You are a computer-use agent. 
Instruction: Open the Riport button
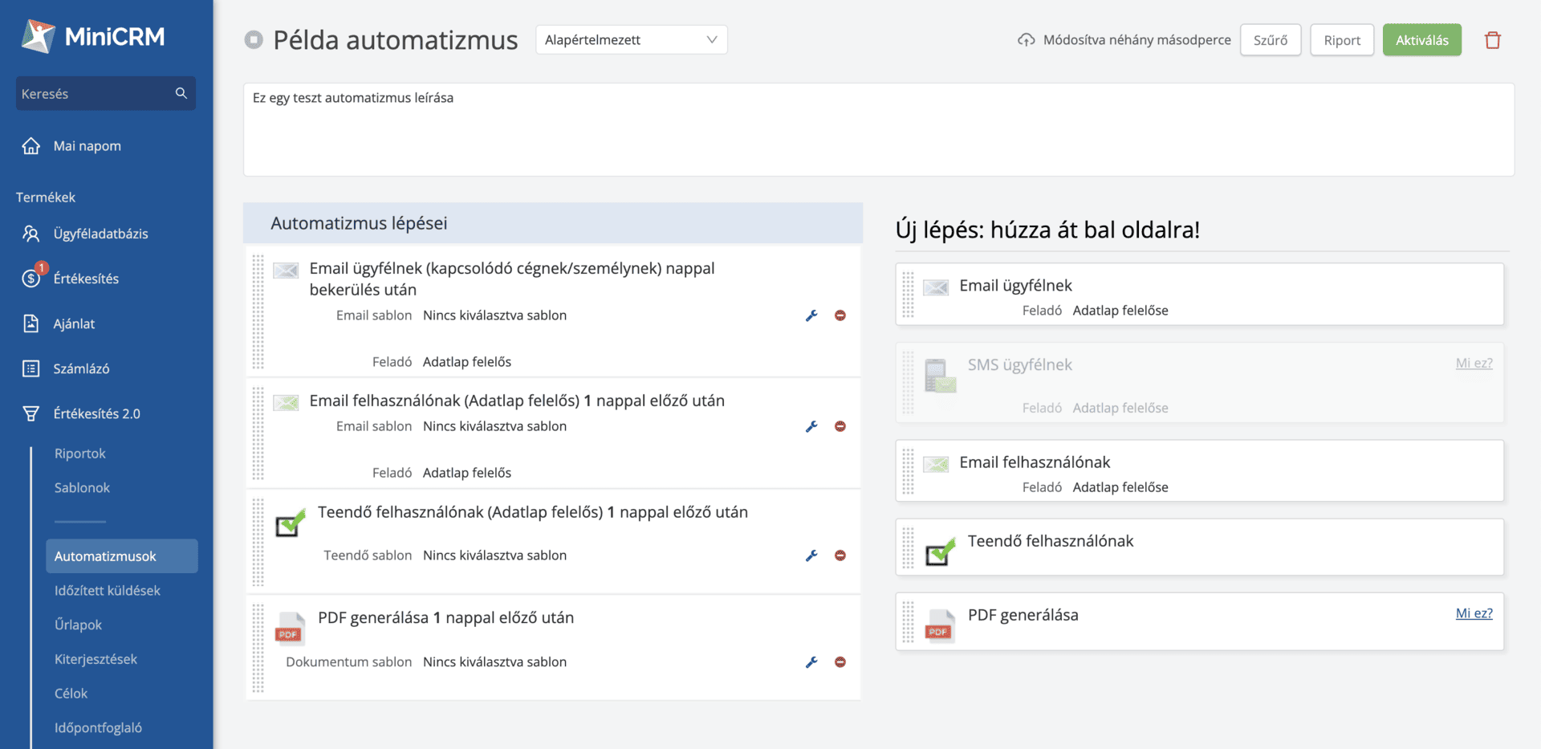[x=1341, y=40]
